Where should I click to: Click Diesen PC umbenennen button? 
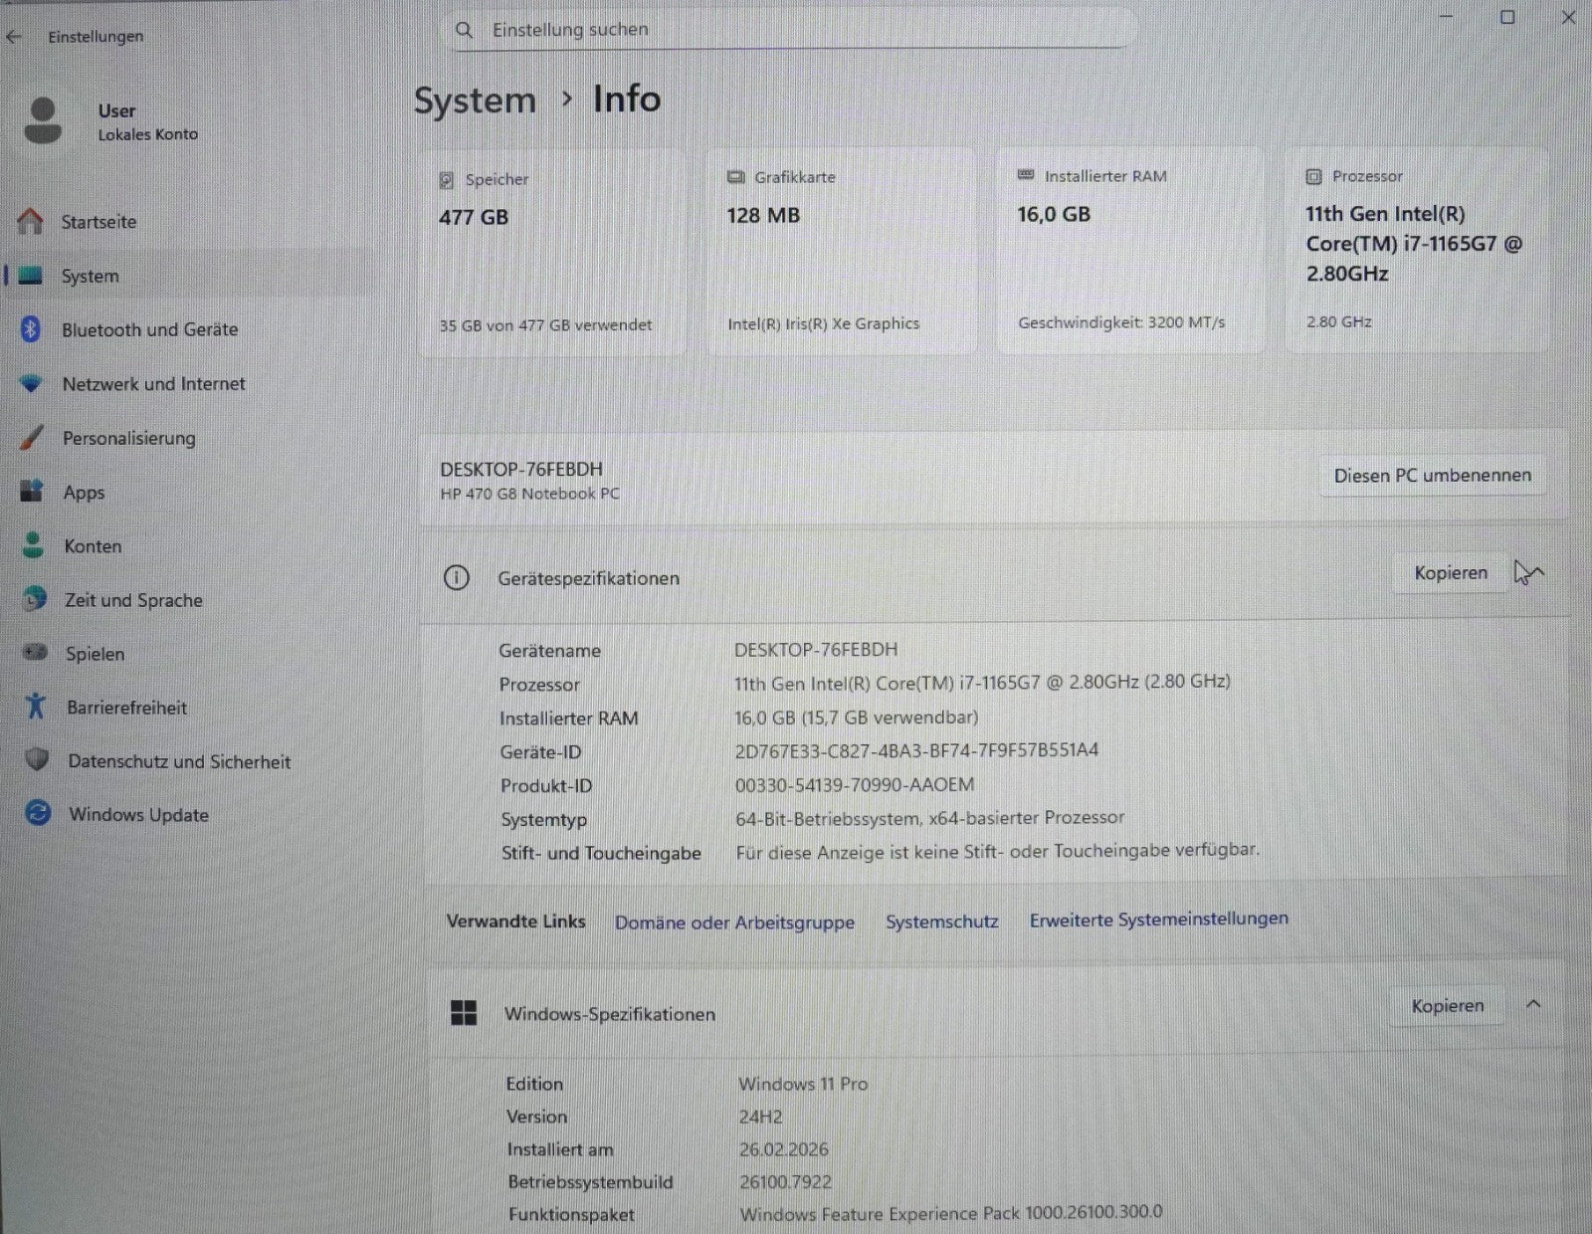pos(1432,476)
